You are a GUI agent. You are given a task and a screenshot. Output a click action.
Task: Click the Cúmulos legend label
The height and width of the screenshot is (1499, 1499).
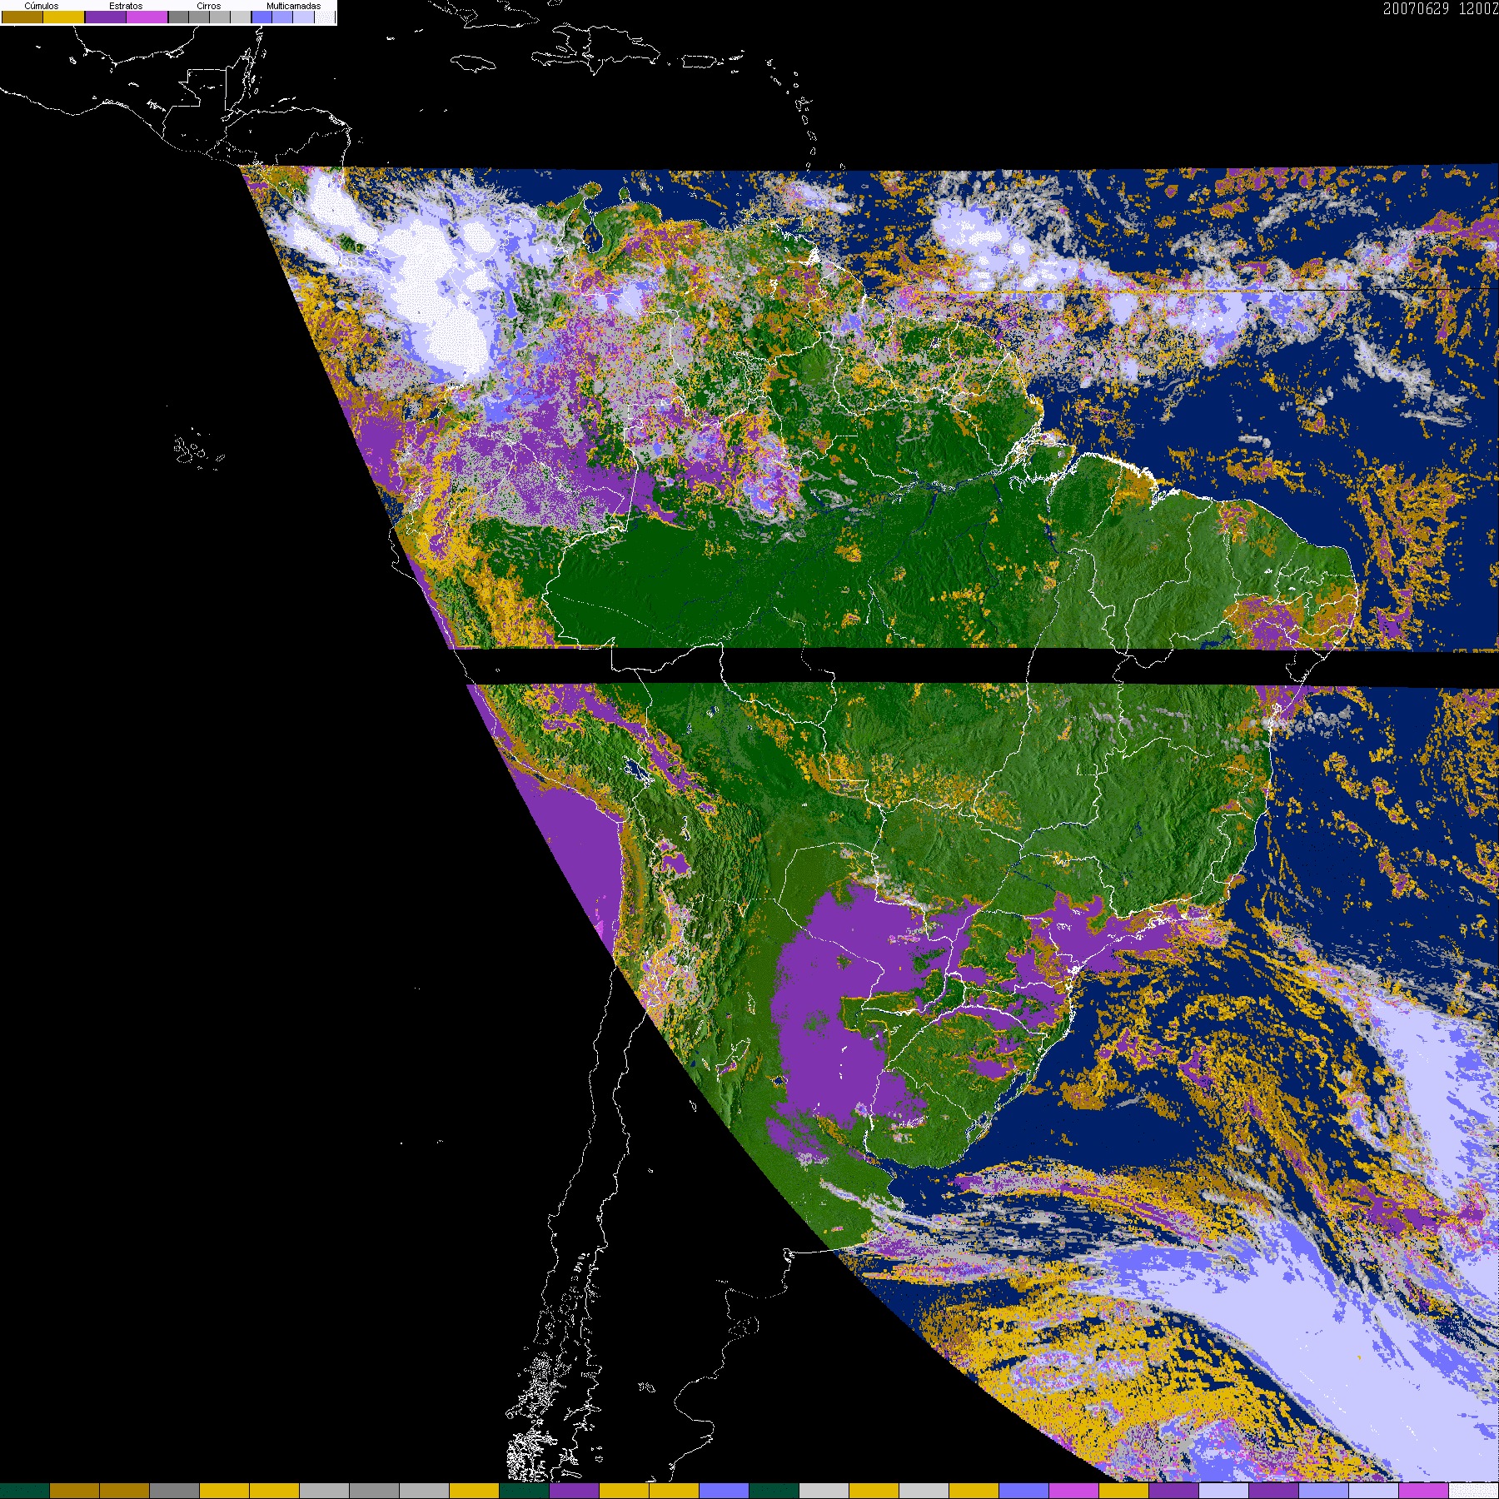pos(42,6)
